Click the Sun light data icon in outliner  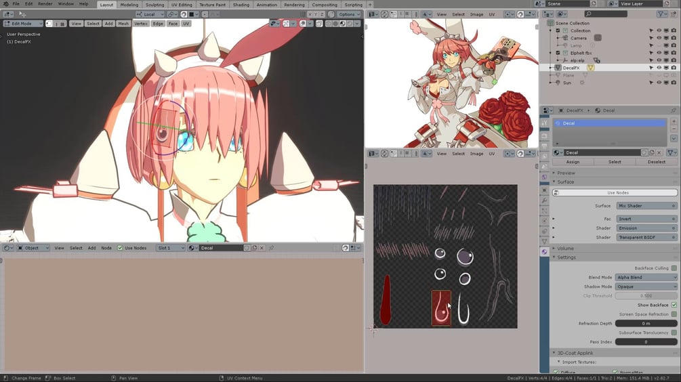tap(582, 83)
